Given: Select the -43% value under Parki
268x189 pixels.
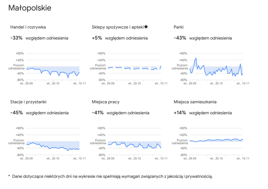Looking at the screenshot, I should pyautogui.click(x=180, y=38).
